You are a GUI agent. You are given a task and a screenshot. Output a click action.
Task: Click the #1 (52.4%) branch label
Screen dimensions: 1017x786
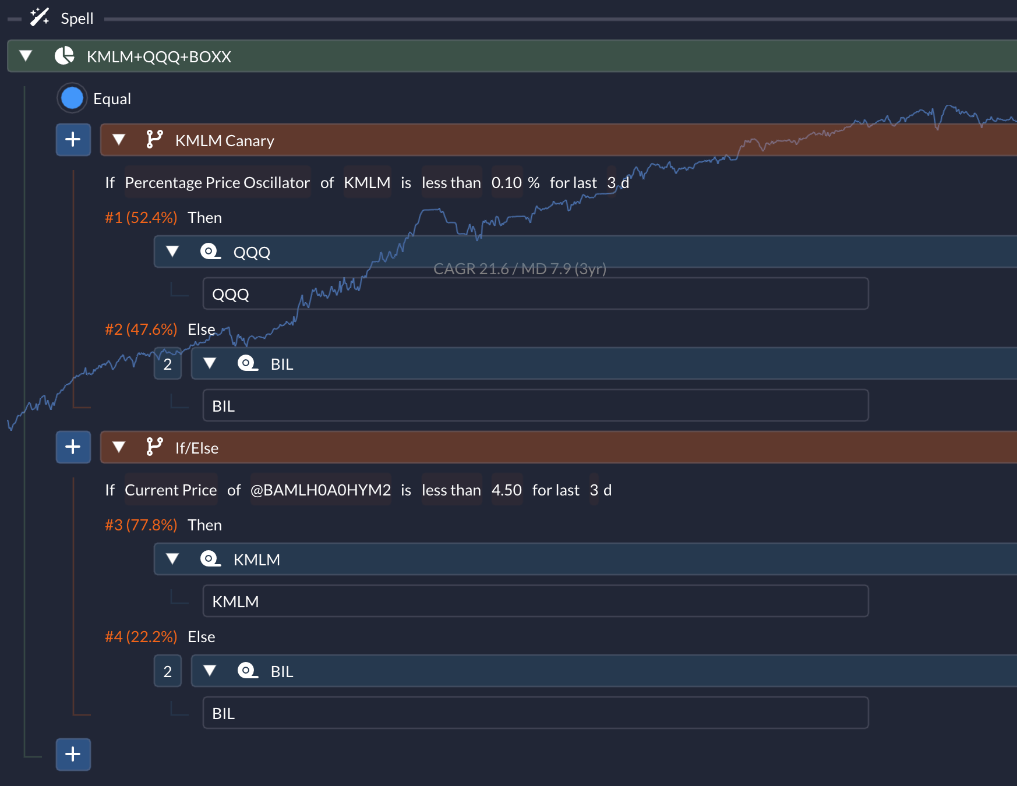point(141,217)
